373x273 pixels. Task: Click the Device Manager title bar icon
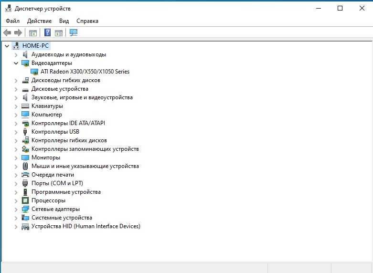coord(8,8)
